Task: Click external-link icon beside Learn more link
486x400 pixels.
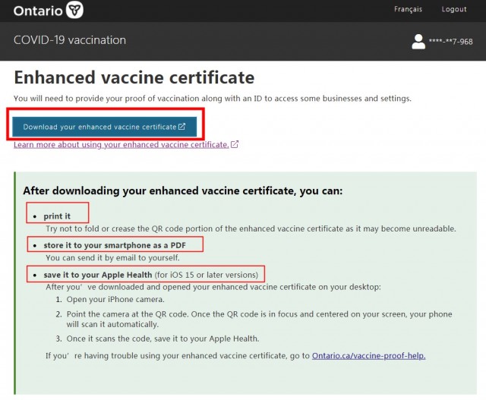Action: point(235,144)
